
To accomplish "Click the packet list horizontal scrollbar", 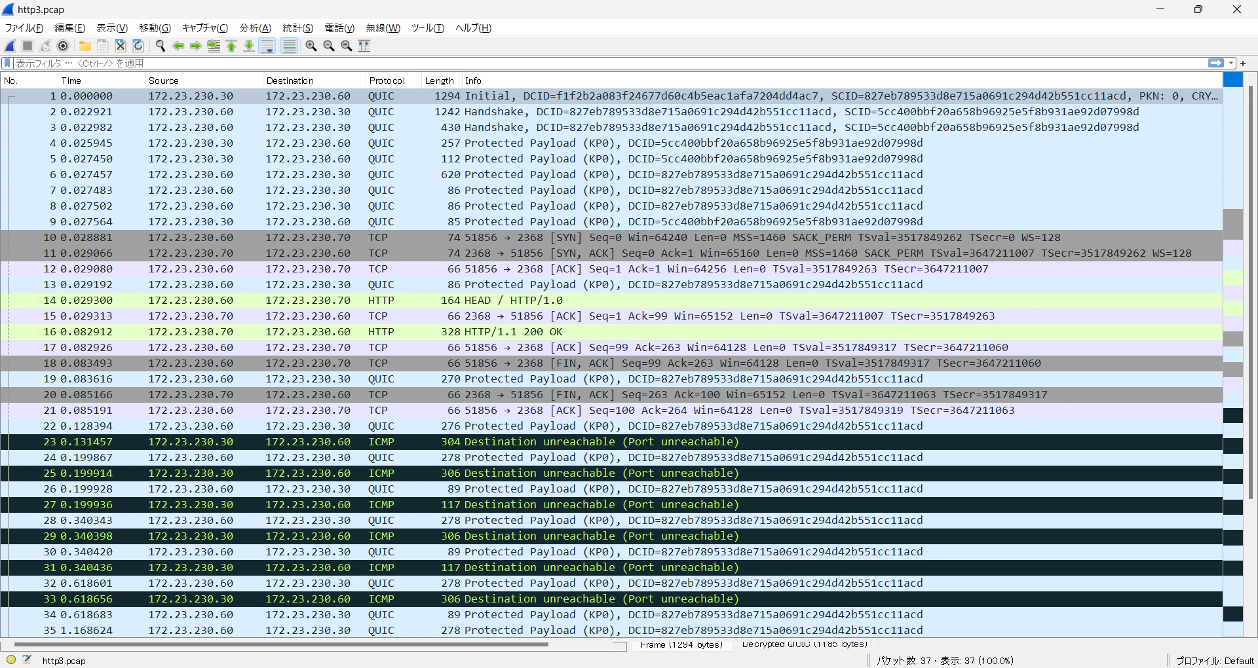I will coord(280,644).
